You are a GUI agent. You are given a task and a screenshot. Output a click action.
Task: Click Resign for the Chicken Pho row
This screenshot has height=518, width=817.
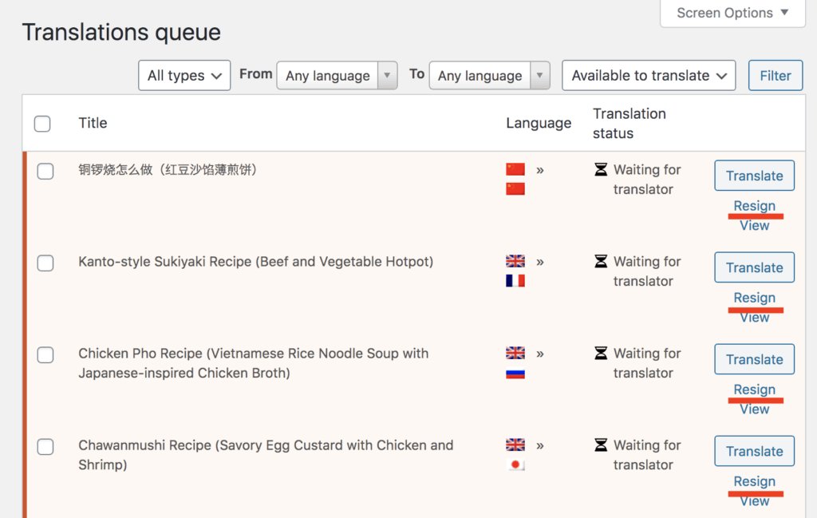point(755,389)
